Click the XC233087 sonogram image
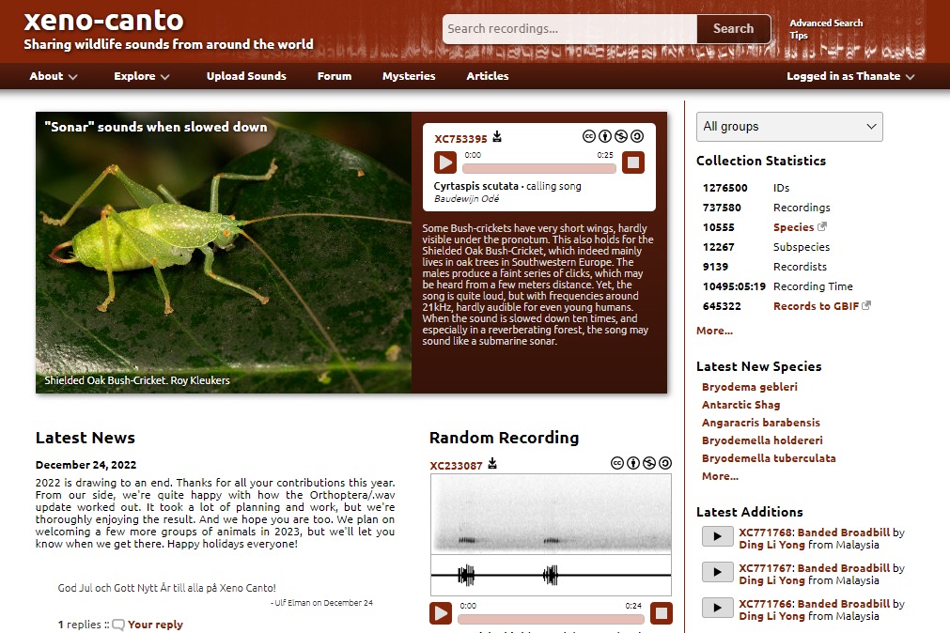The height and width of the screenshot is (633, 950). pos(551,535)
